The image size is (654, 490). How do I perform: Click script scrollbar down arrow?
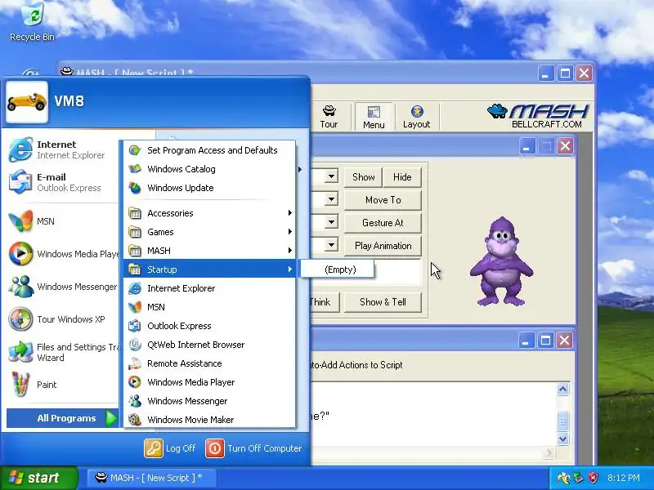[x=562, y=439]
